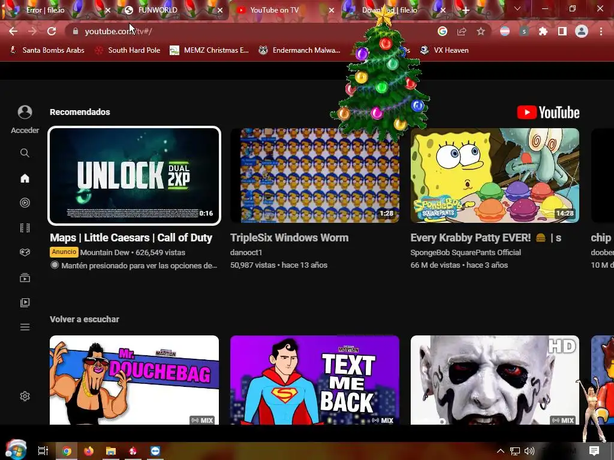Open the South Hard Pole bookmark
This screenshot has width=614, height=460.
click(128, 50)
